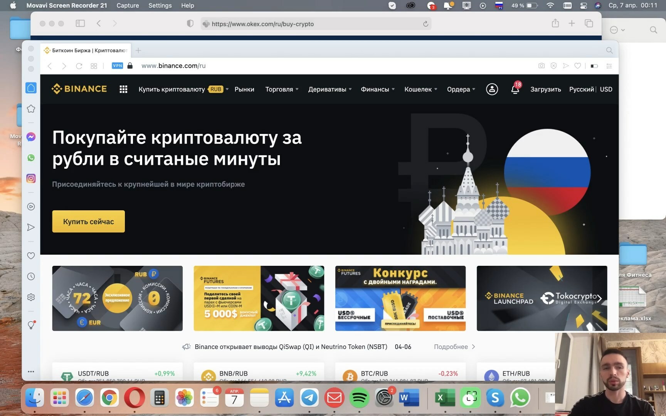Expand the Финансы dropdown
The width and height of the screenshot is (666, 416).
point(378,89)
